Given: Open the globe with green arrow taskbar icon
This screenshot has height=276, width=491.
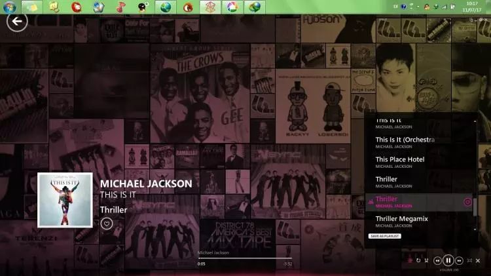Looking at the screenshot, I should click(x=255, y=7).
